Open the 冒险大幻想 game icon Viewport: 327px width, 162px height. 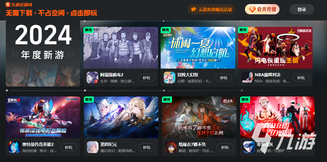point(169,78)
